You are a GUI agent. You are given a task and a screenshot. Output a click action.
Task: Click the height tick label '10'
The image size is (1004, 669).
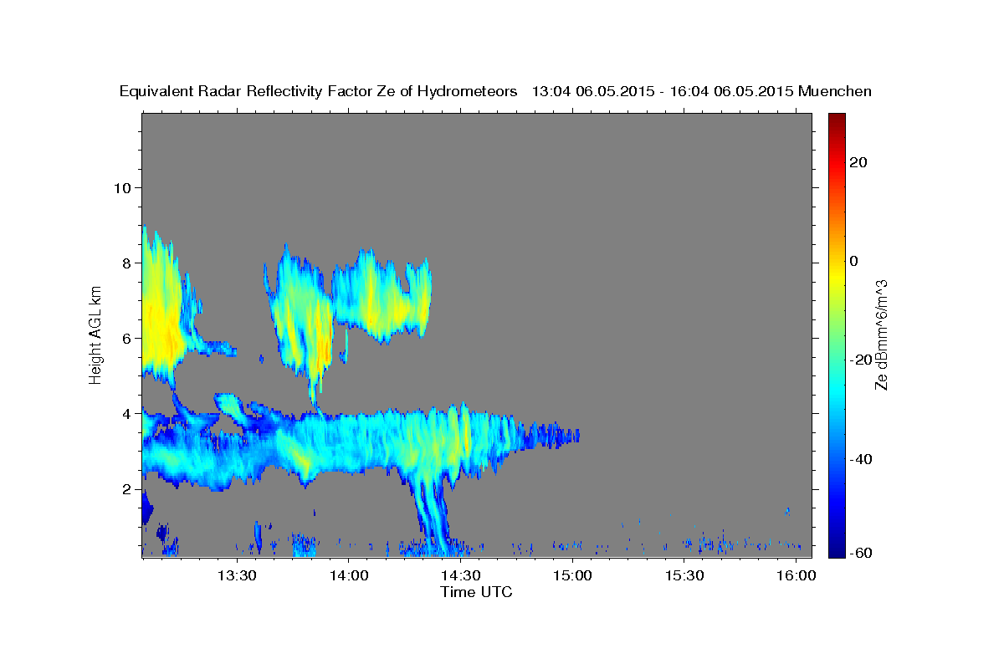click(x=122, y=187)
